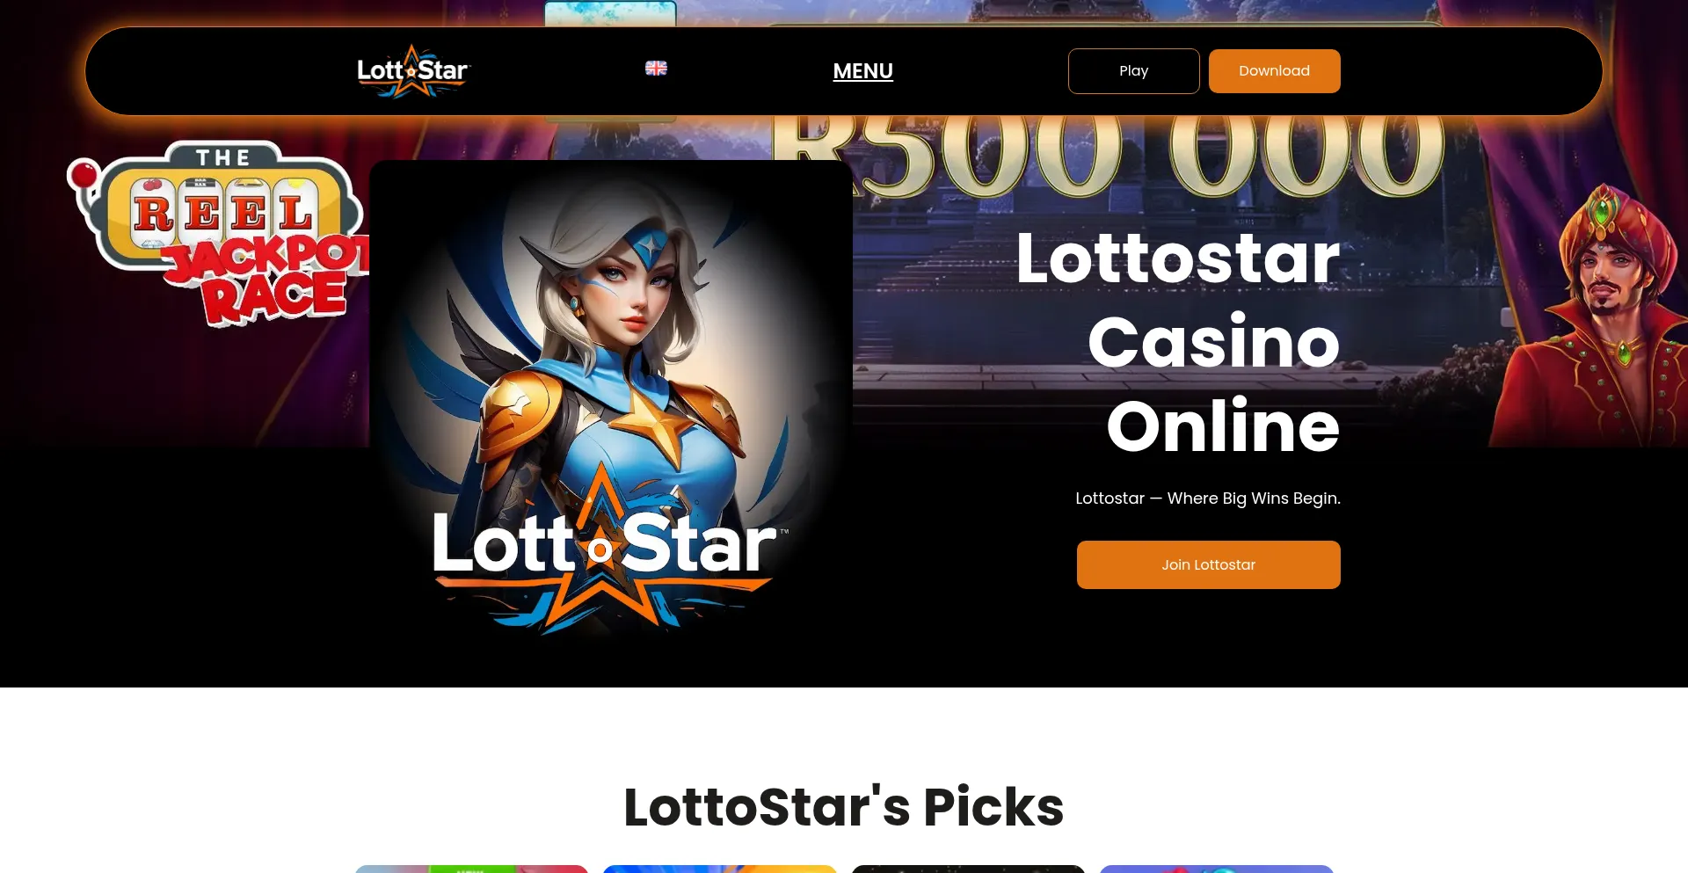Click the LottoStar star logo on the heroine artwork
The image size is (1688, 873).
[x=605, y=550]
